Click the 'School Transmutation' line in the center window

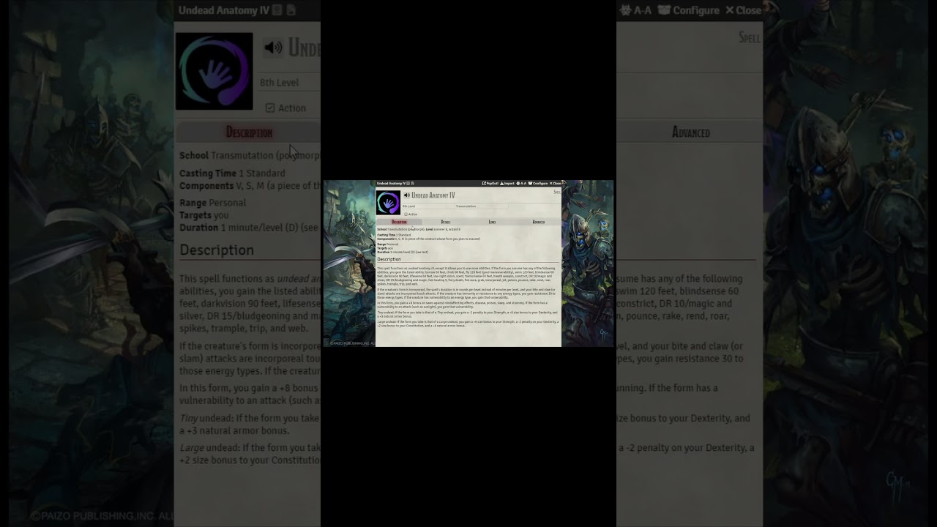coord(419,229)
